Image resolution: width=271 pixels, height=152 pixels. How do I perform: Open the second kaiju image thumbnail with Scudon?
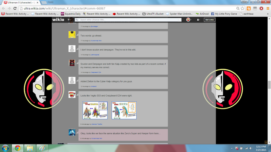point(124,110)
